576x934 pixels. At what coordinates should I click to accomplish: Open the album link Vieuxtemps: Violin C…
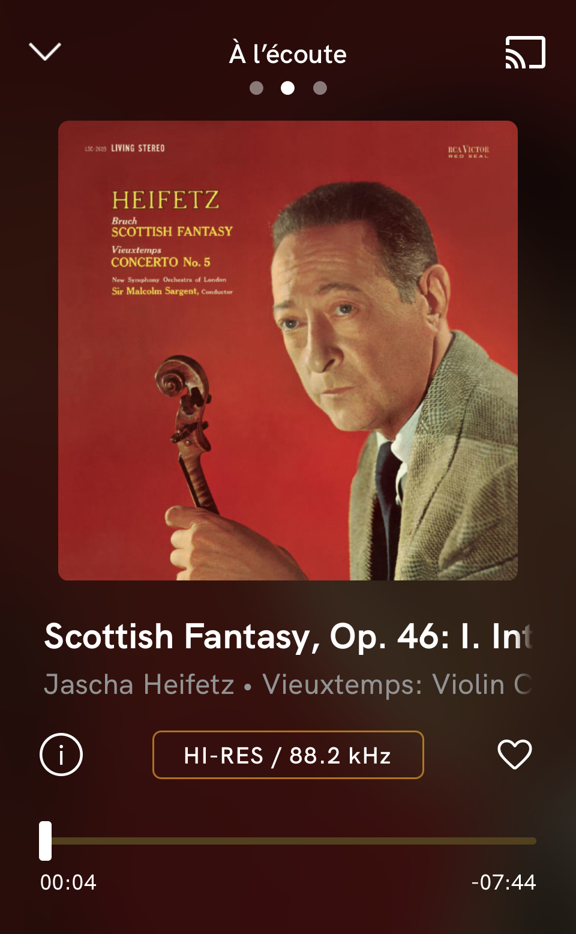pos(397,684)
